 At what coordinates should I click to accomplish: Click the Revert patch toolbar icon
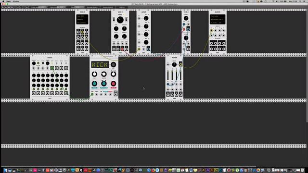(x=15, y=7)
